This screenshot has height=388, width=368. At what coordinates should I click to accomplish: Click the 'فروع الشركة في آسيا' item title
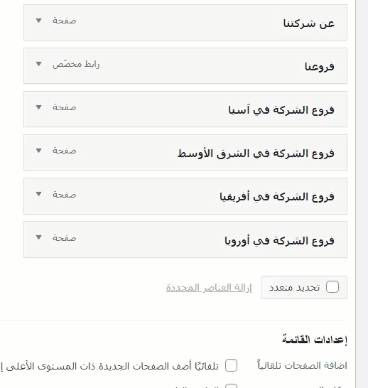coord(281,110)
